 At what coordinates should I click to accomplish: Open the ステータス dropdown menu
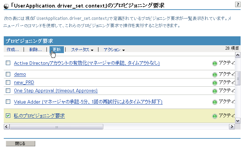pyautogui.click(x=82, y=50)
